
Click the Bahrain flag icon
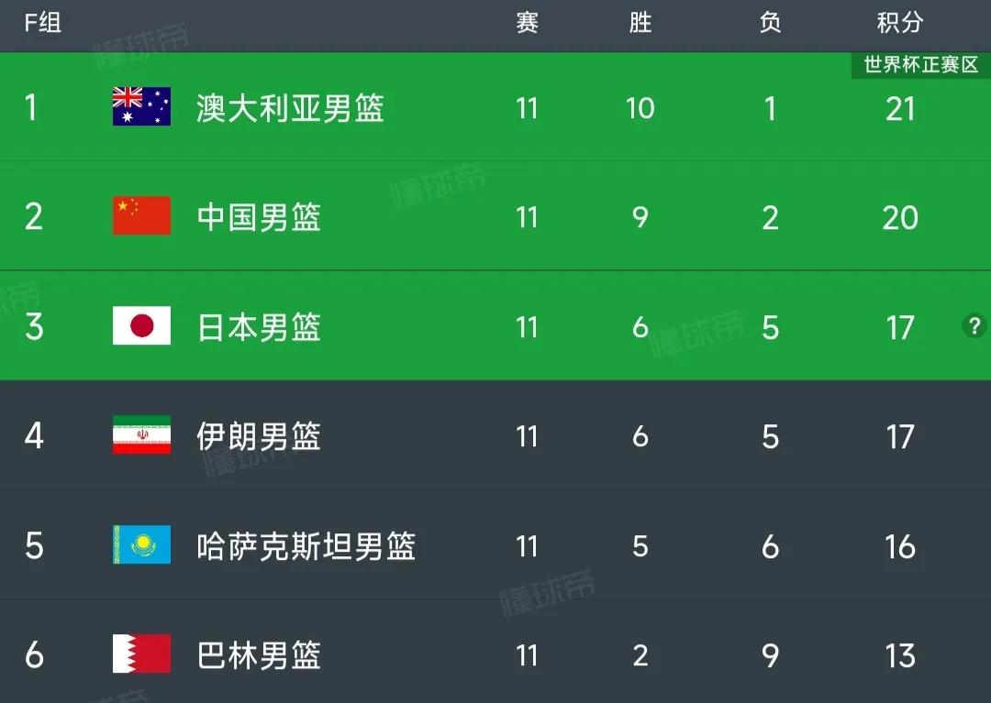click(140, 654)
